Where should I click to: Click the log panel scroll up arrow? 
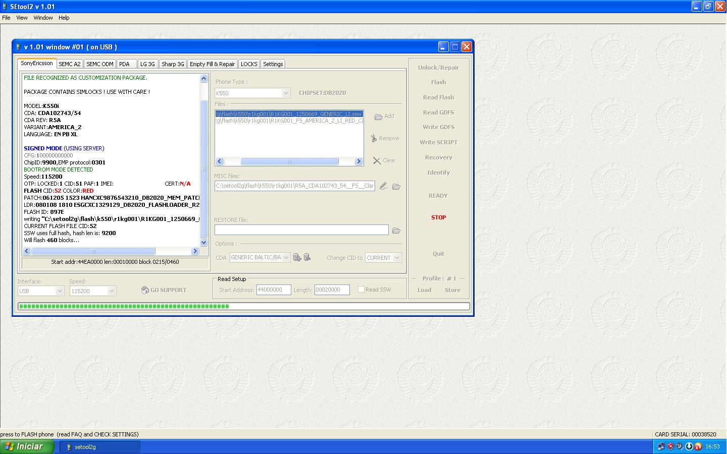tap(204, 78)
